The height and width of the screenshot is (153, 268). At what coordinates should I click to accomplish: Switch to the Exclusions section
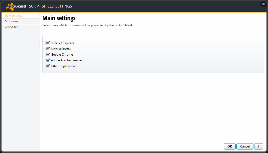coord(20,21)
